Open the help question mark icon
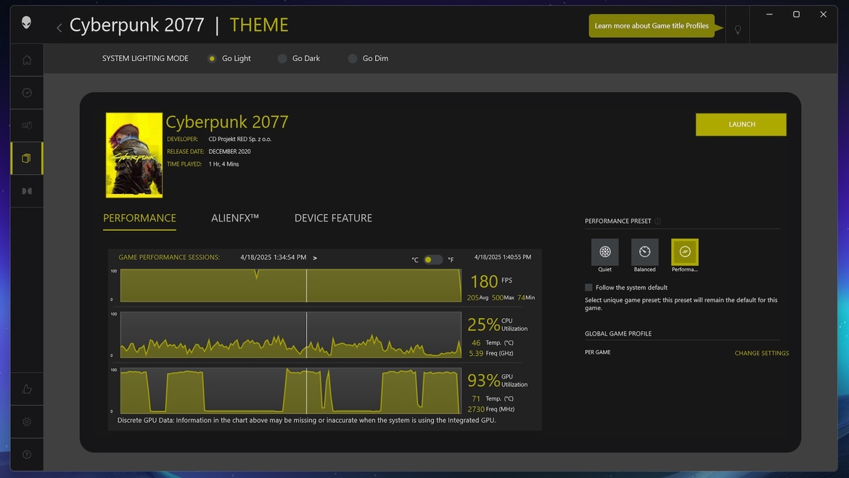This screenshot has width=849, height=478. point(27,455)
